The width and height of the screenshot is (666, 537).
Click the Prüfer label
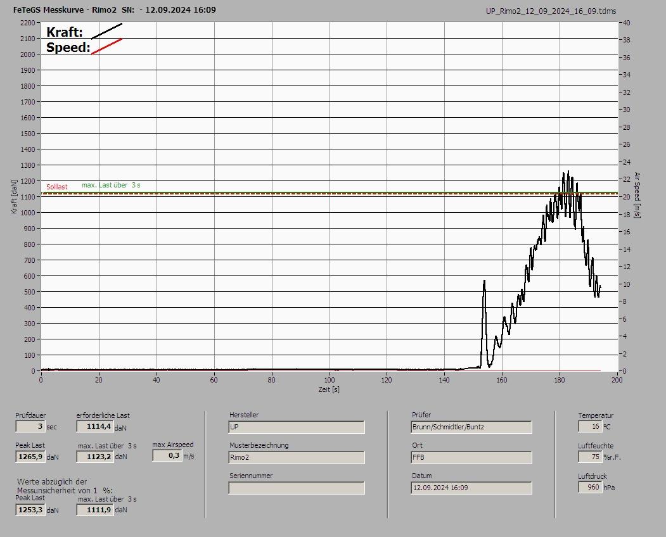coord(421,415)
